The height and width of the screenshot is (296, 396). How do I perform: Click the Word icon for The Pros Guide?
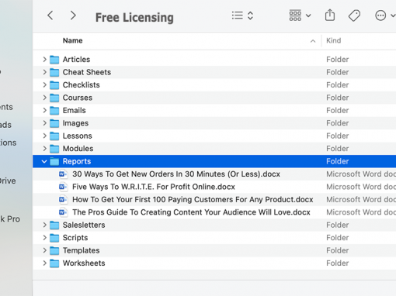point(63,212)
